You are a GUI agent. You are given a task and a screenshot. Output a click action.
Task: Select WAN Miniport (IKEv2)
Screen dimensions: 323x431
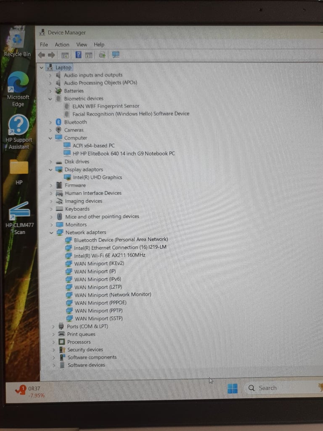(99, 263)
